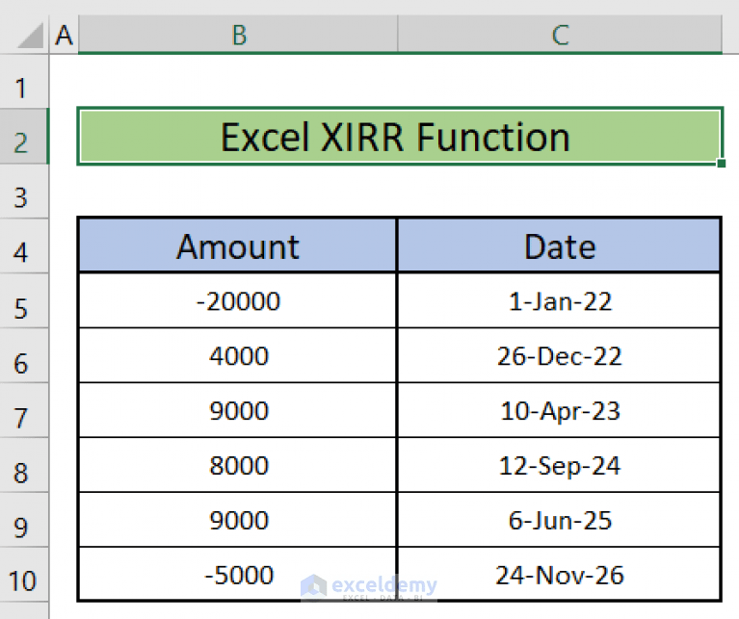Select row 4 header
The image size is (739, 619).
[24, 245]
